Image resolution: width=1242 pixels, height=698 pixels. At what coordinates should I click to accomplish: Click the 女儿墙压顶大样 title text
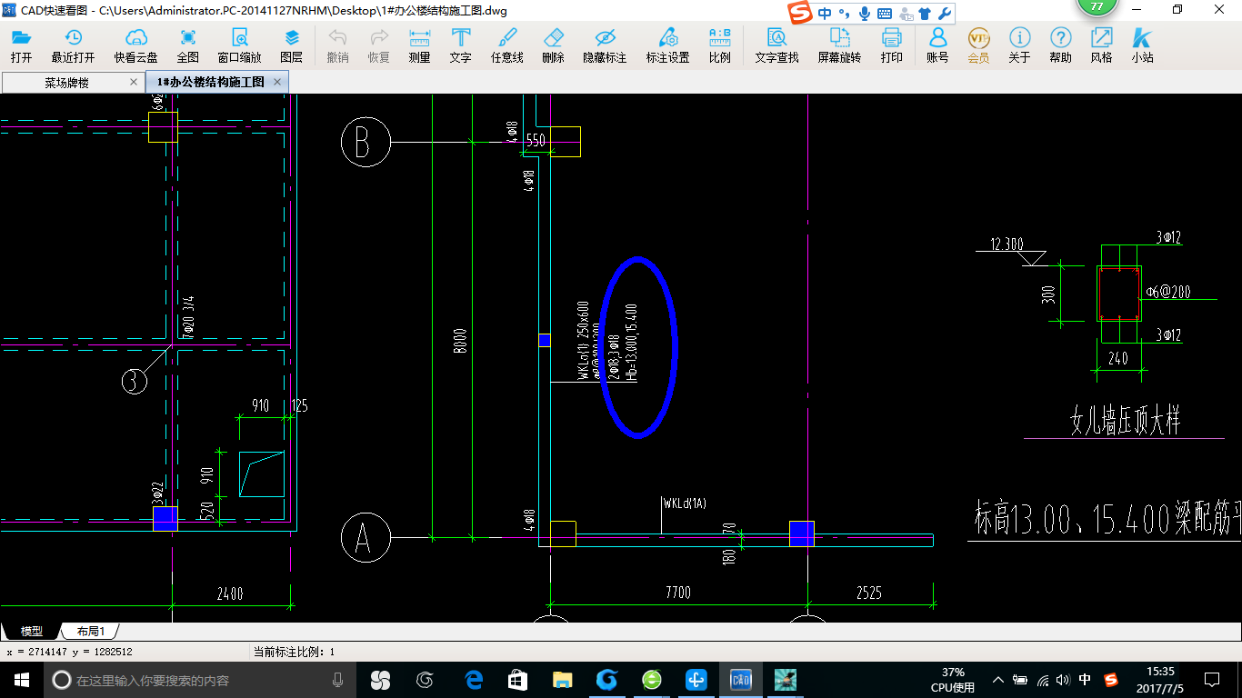tap(1126, 422)
